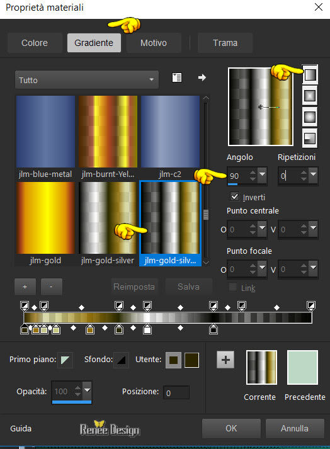Click the Annulla button
The height and width of the screenshot is (449, 330).
tap(295, 428)
